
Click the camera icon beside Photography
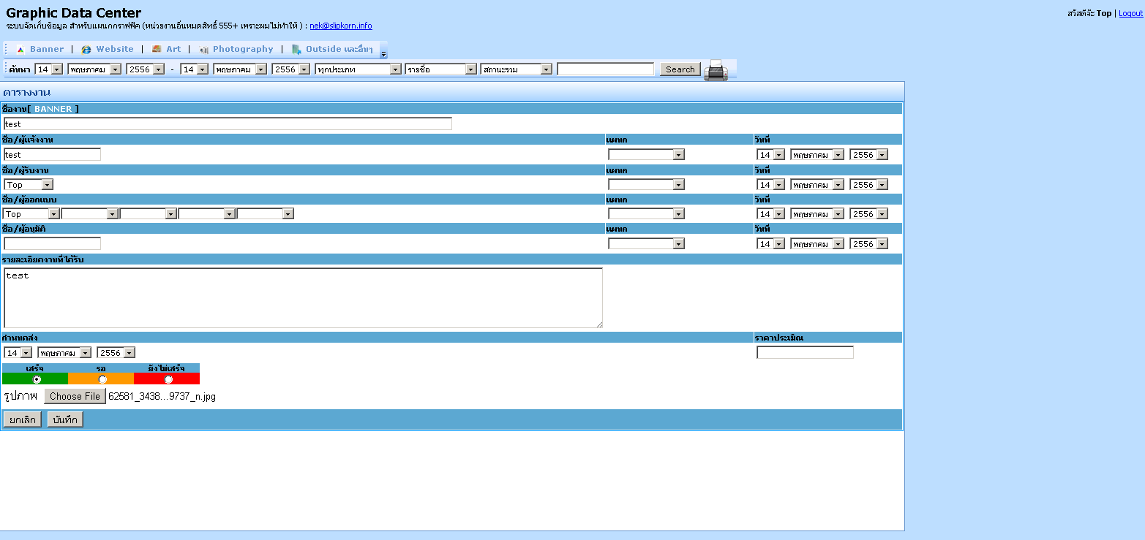204,50
